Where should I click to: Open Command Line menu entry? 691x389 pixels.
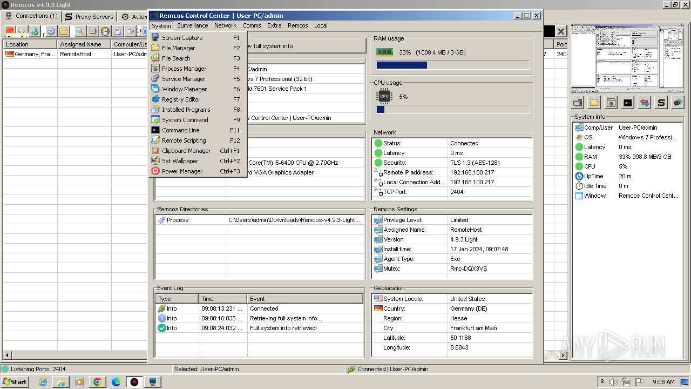(x=198, y=130)
